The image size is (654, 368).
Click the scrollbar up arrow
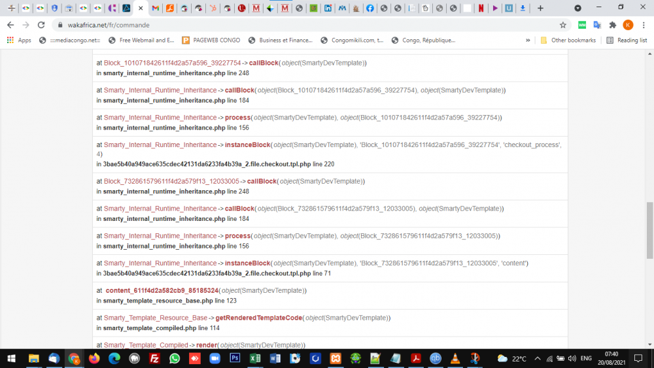click(650, 54)
